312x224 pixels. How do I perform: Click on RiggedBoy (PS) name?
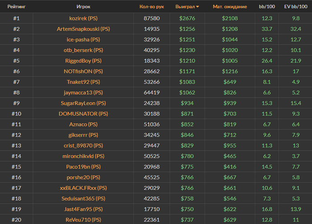(83, 61)
